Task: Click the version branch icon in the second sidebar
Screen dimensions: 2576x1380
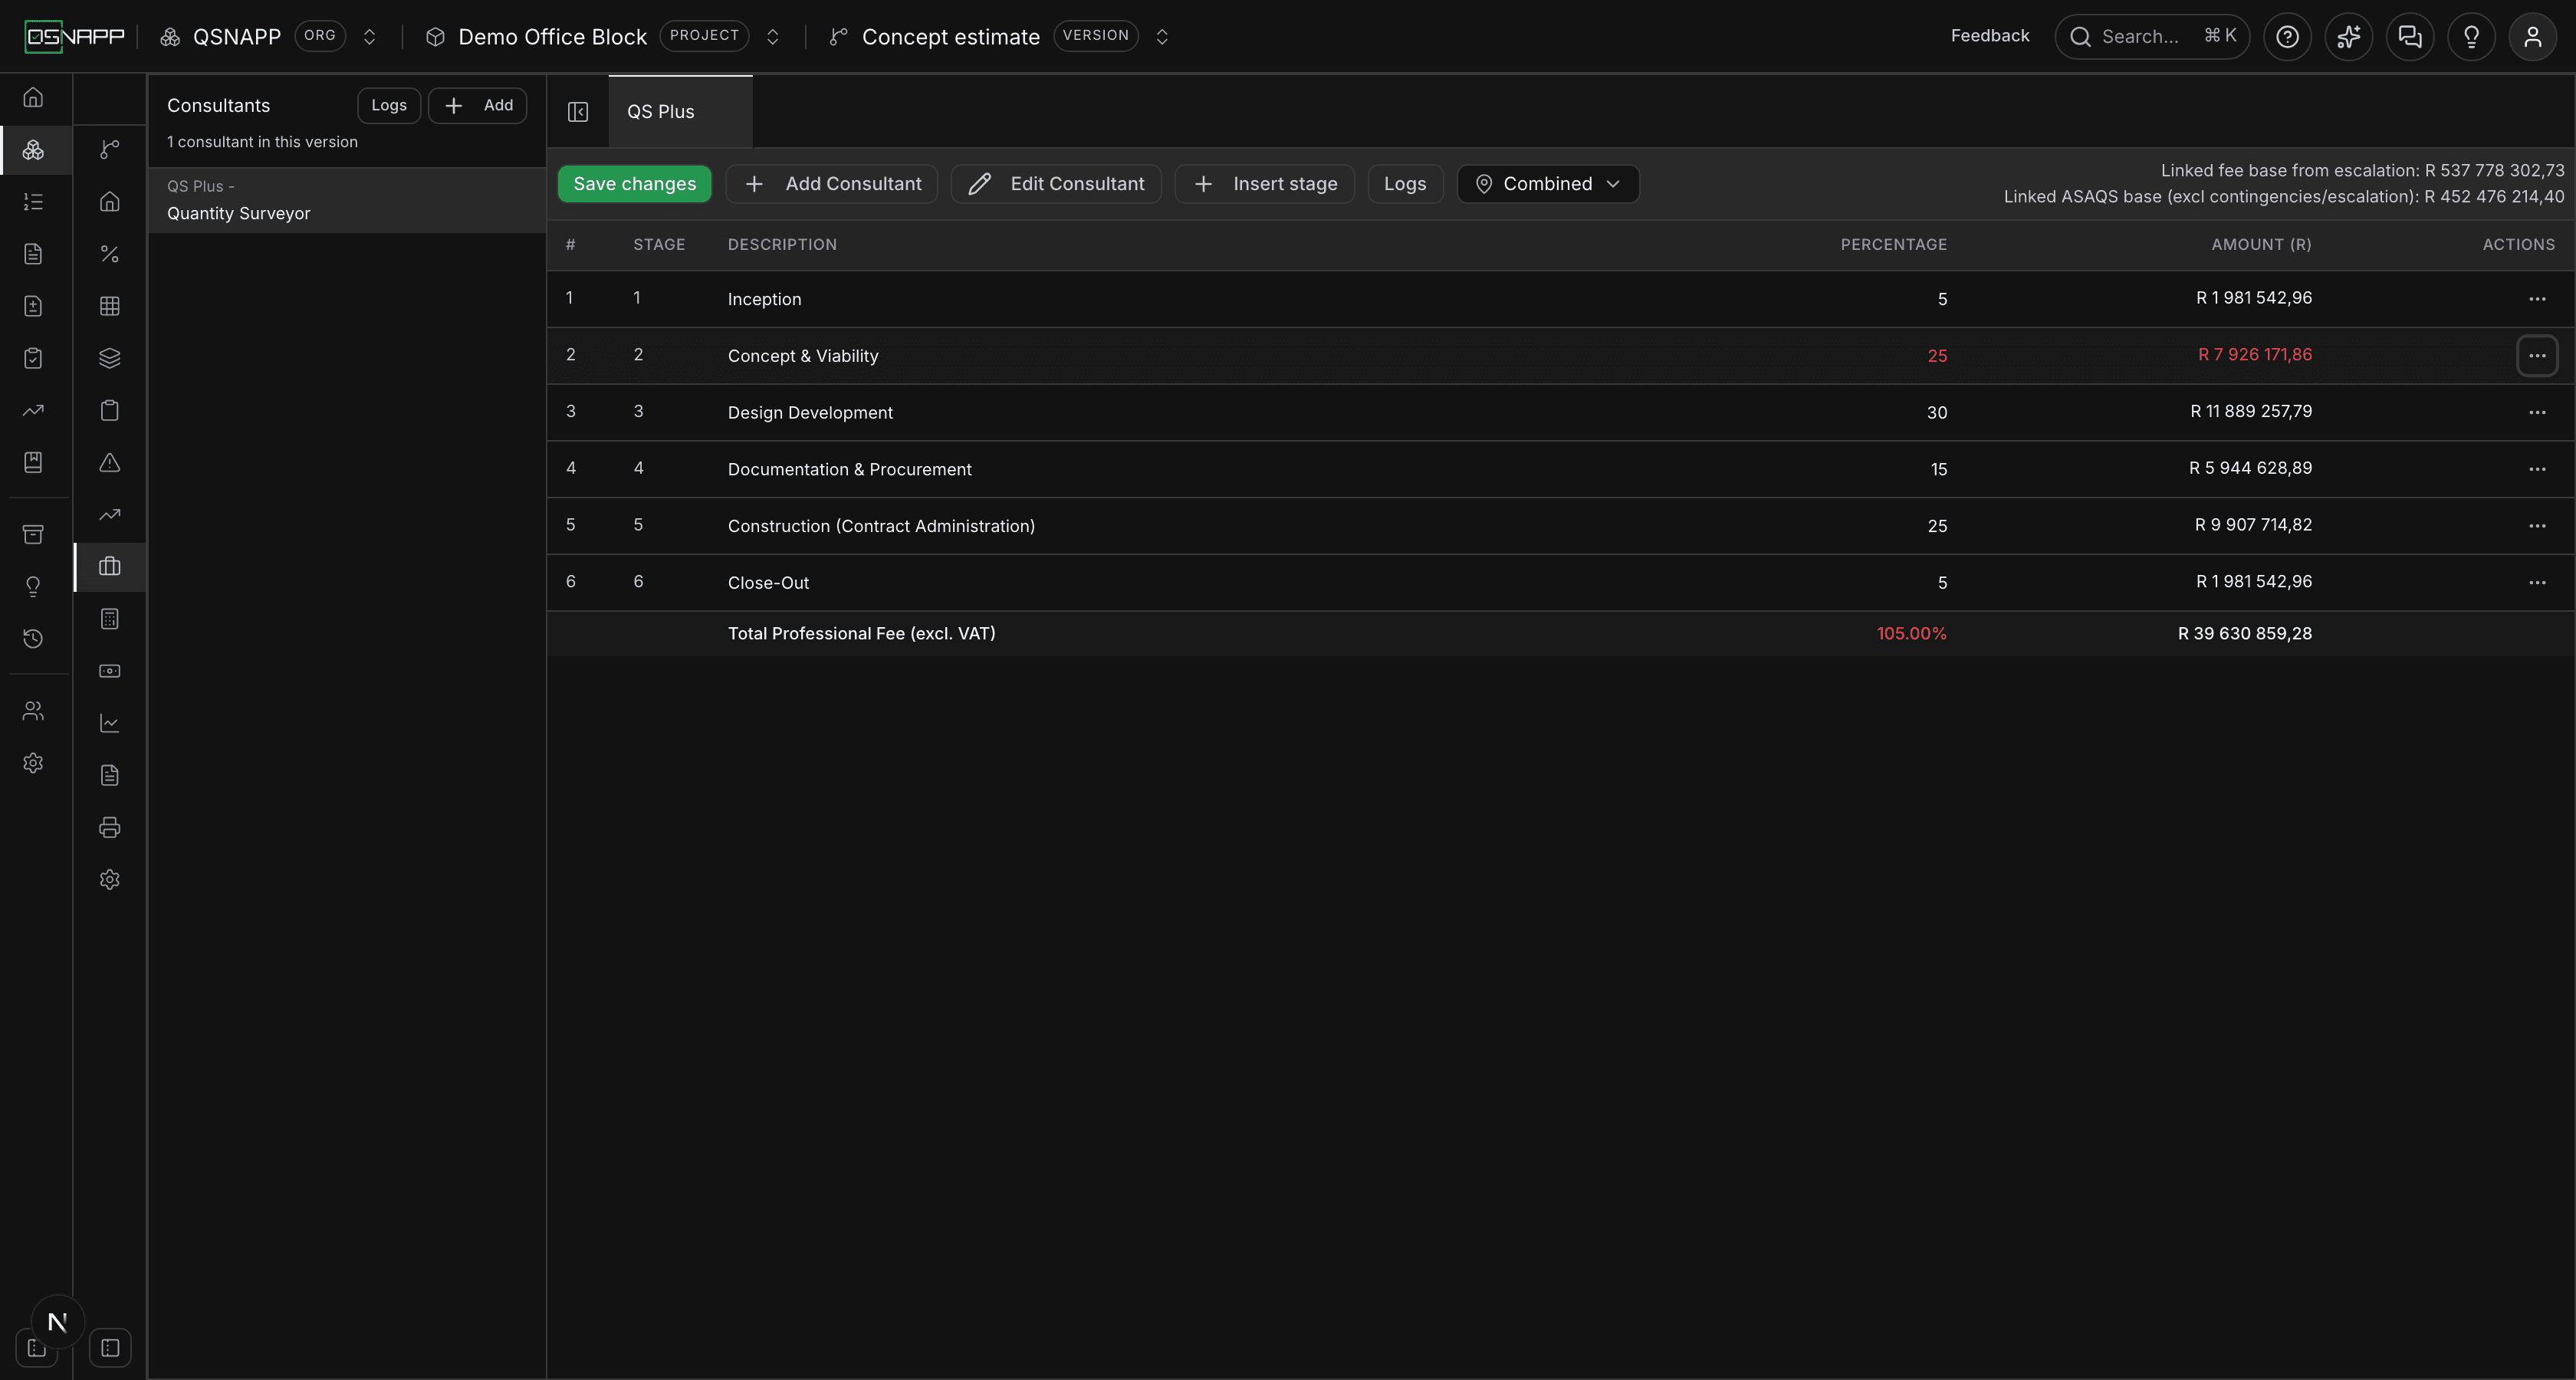Action: pyautogui.click(x=110, y=149)
